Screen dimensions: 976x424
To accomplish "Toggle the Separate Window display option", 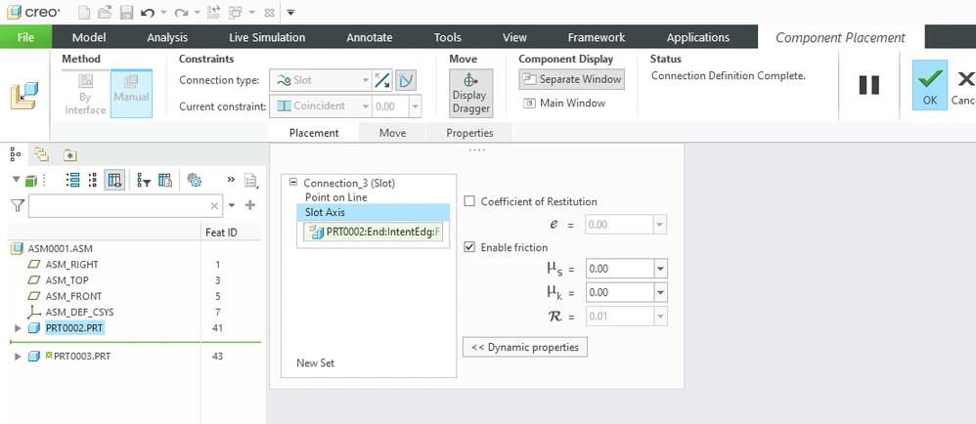I will click(572, 79).
